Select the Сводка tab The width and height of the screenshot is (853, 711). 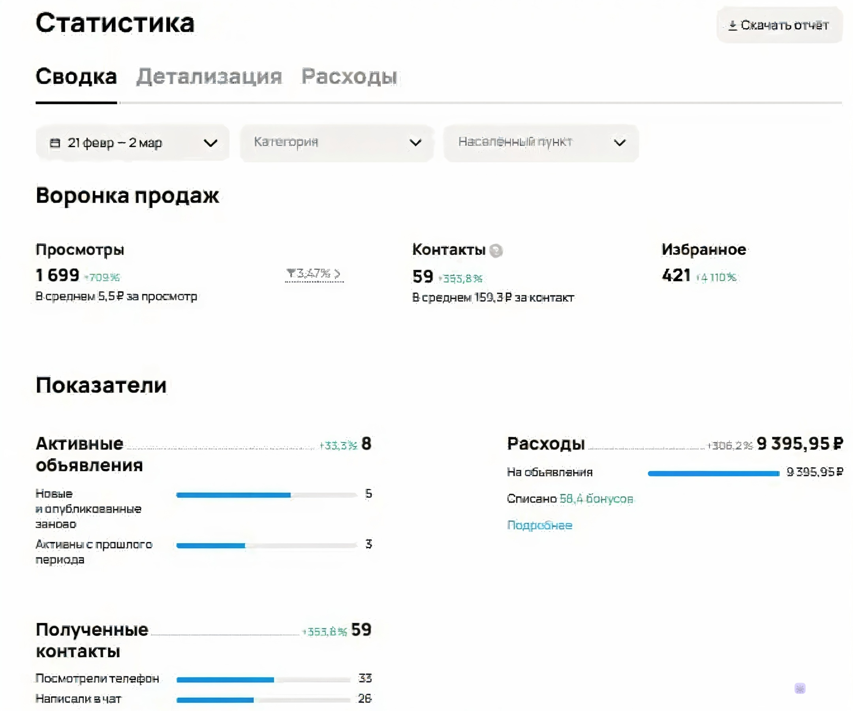pos(76,76)
